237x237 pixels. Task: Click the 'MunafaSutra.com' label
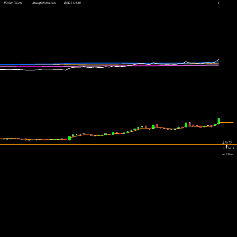point(44,3)
